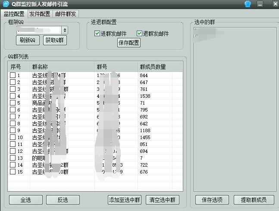Click the blue skin icon in title bar
This screenshot has width=279, height=211.
(248, 4)
